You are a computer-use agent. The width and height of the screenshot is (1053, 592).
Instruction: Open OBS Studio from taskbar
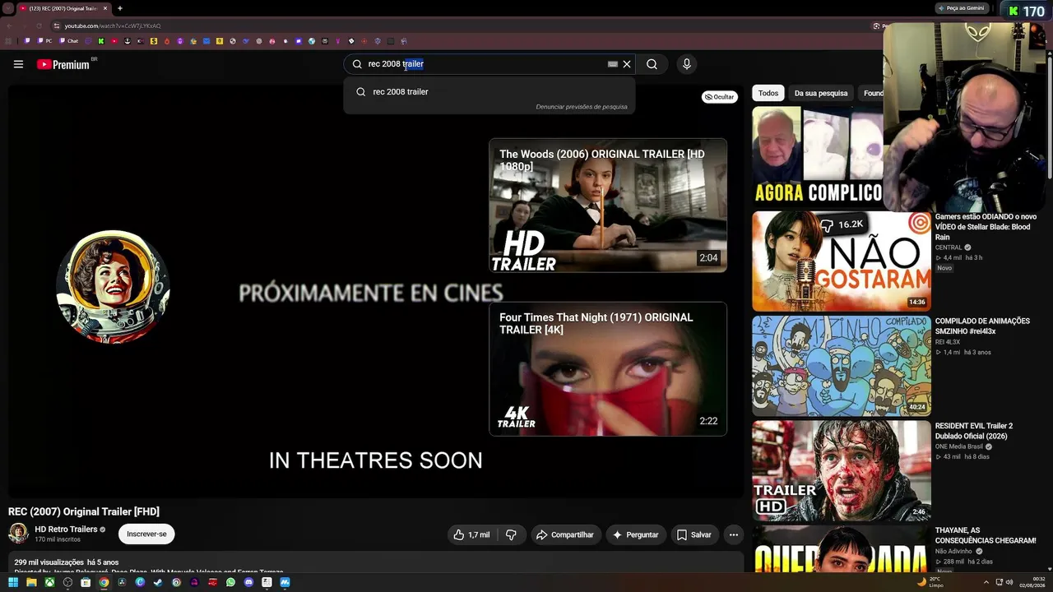click(x=67, y=582)
